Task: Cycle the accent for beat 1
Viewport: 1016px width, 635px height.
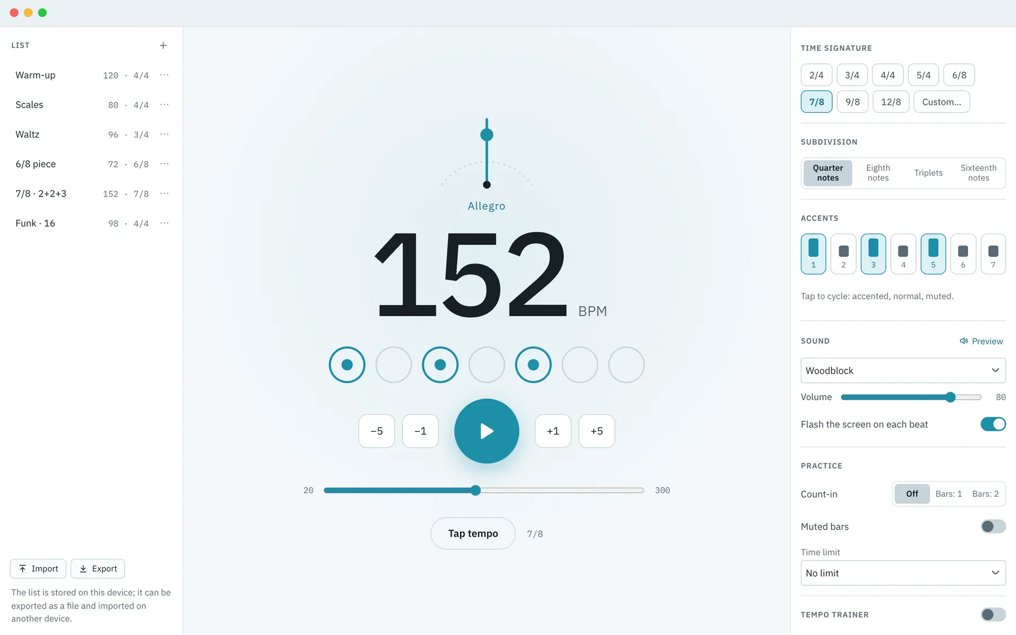Action: click(813, 254)
